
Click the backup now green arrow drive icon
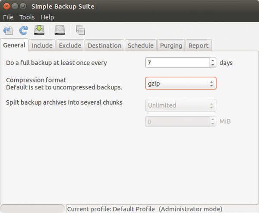click(39, 30)
